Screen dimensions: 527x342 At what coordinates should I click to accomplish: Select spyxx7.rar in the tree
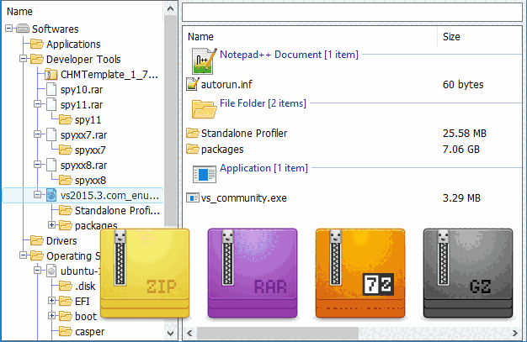(x=83, y=135)
